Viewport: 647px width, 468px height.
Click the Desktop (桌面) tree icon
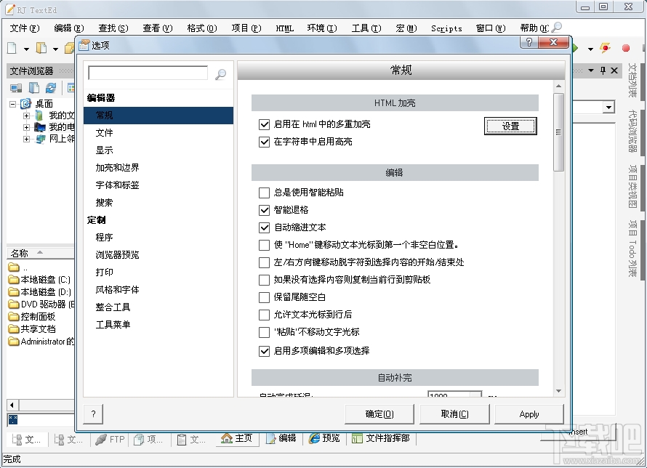25,103
